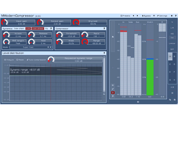
Task: Toggle the Link button
Action: [x=28, y=29]
